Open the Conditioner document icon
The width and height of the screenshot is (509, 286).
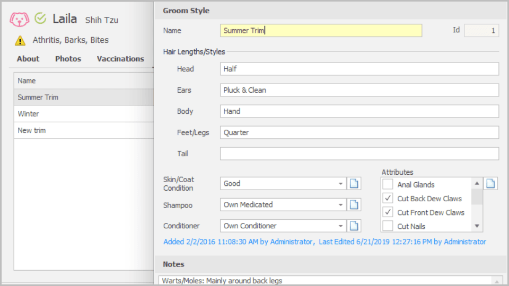pyautogui.click(x=354, y=226)
